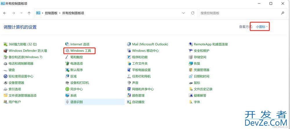Go back with the back arrow
The height and width of the screenshot is (129, 290).
5,13
